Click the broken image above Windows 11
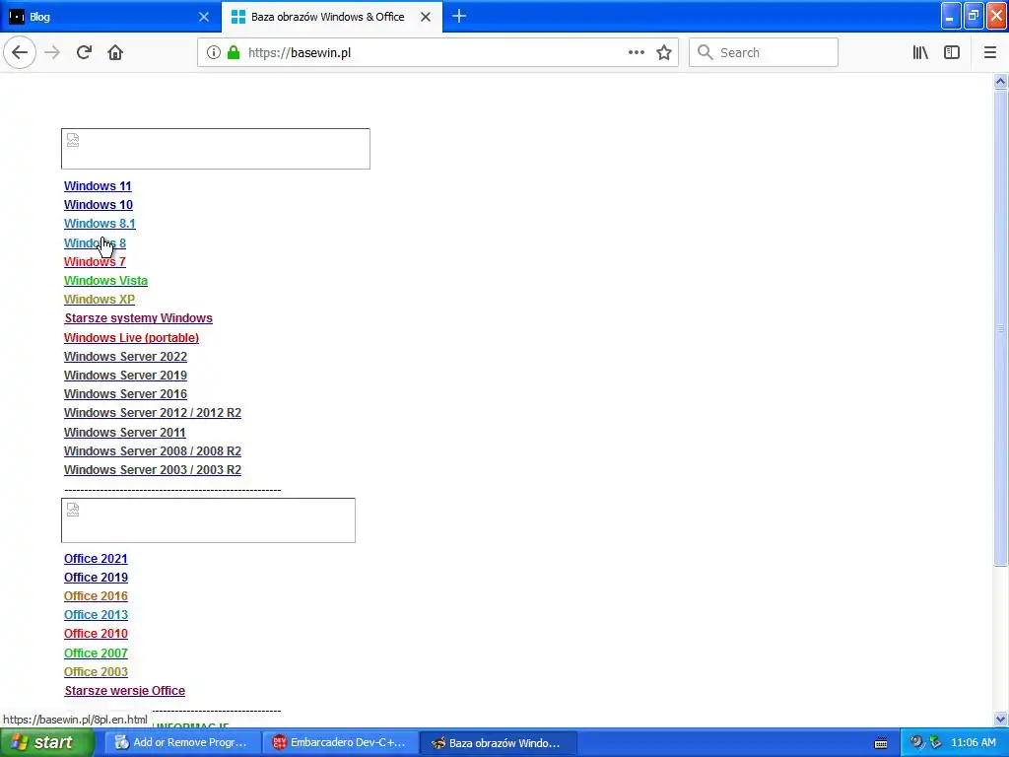This screenshot has width=1009, height=757. [x=216, y=149]
